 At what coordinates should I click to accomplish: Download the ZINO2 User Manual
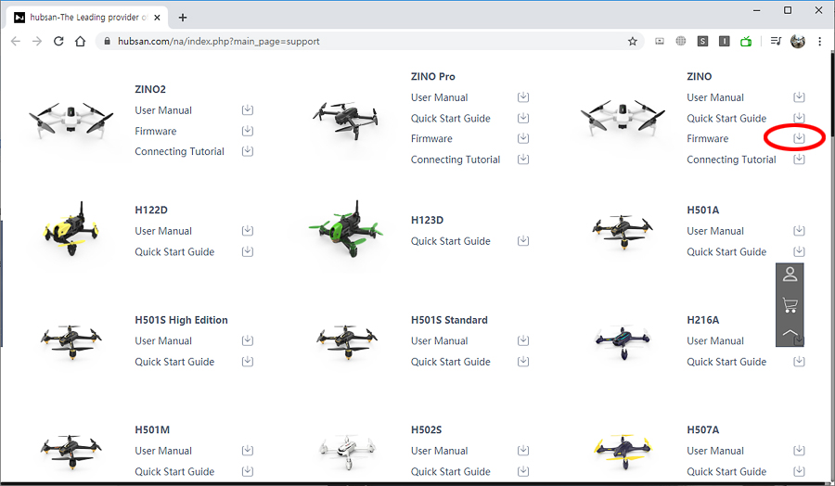(x=248, y=110)
